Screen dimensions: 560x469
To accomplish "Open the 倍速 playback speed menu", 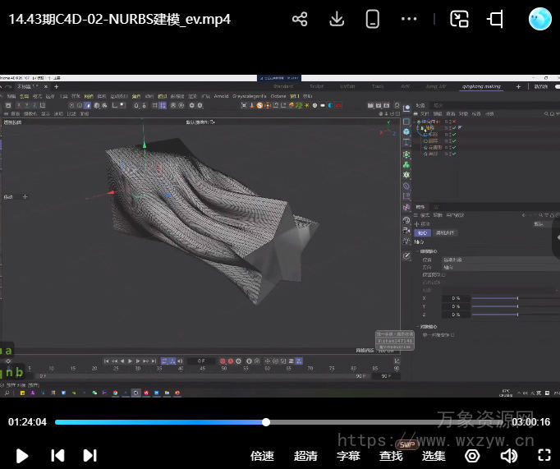I will pos(262,456).
